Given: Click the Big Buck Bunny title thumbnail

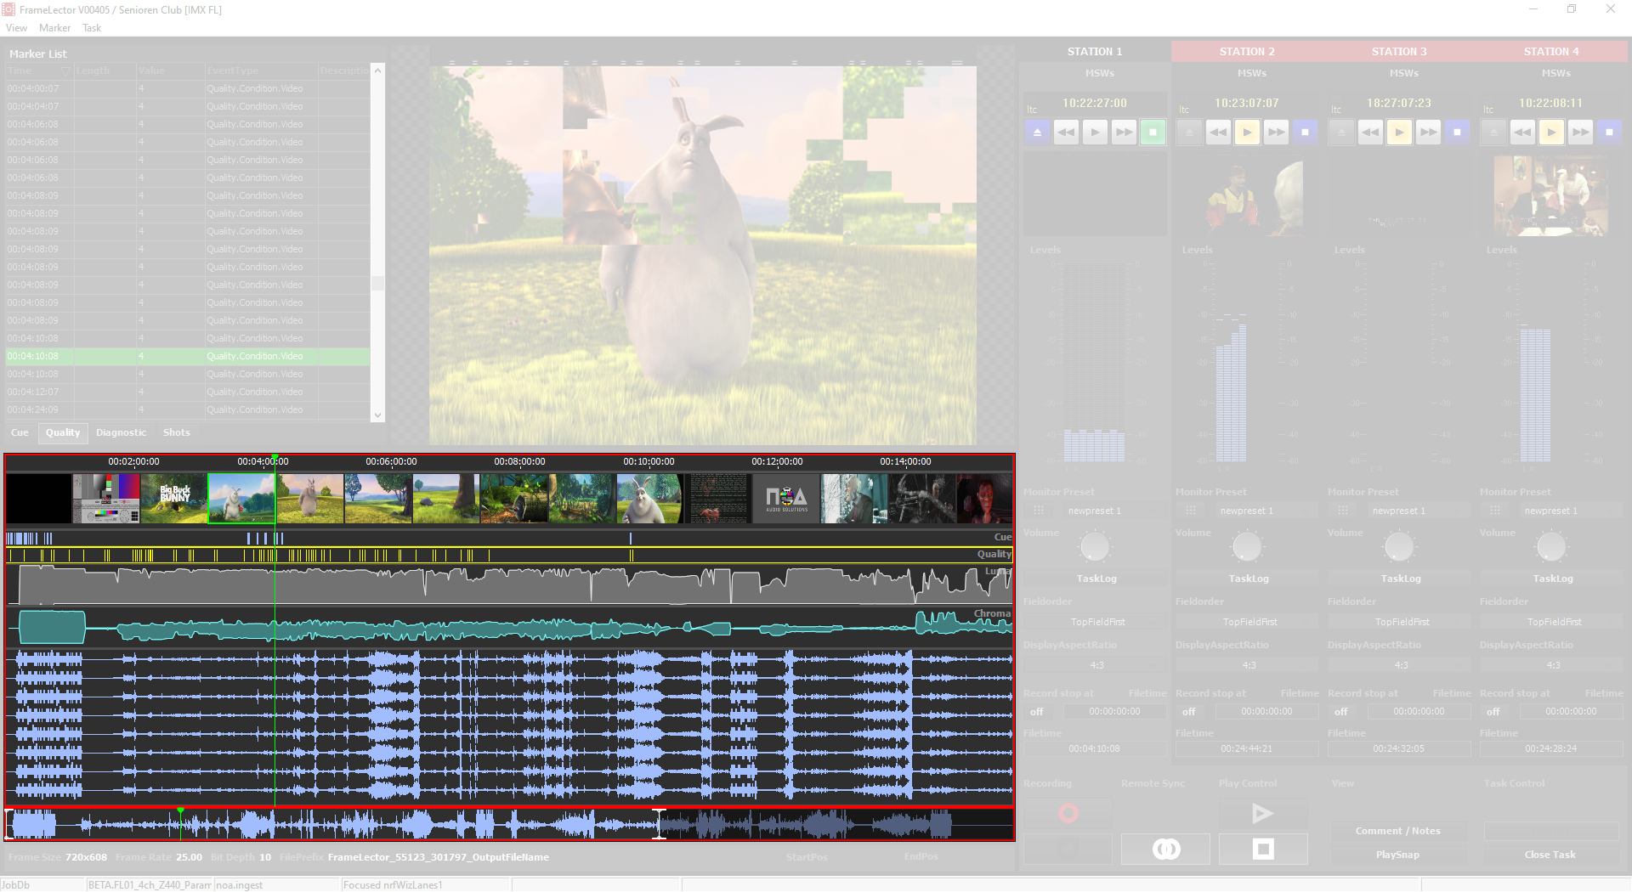Looking at the screenshot, I should pyautogui.click(x=174, y=499).
